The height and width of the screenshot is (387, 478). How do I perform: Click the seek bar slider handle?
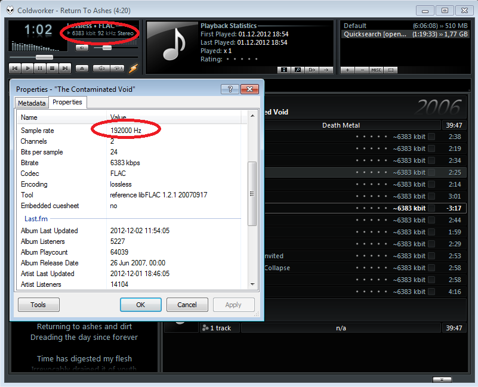[45, 57]
